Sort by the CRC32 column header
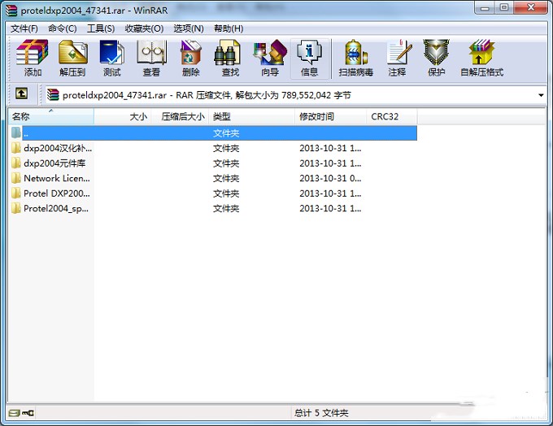Image resolution: width=553 pixels, height=426 pixels. 392,116
